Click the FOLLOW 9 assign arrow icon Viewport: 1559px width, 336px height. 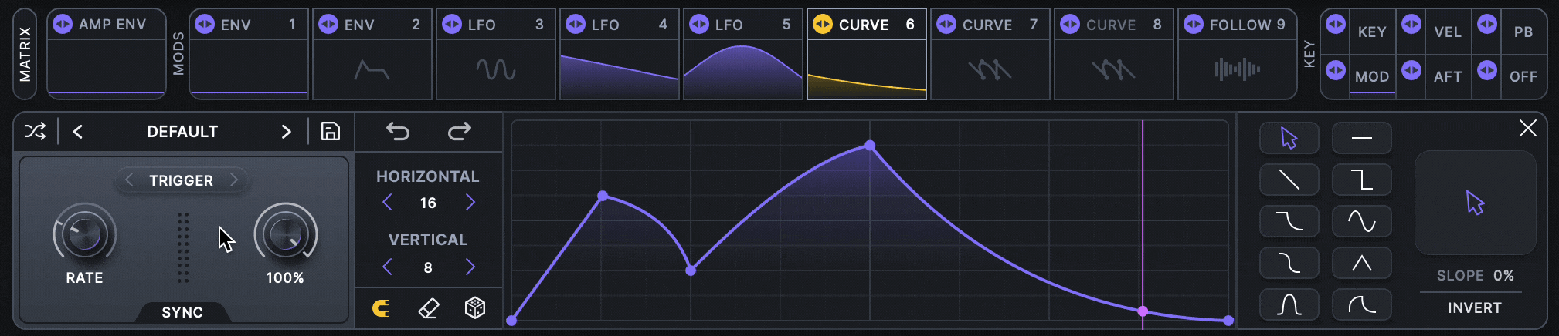click(x=1194, y=25)
